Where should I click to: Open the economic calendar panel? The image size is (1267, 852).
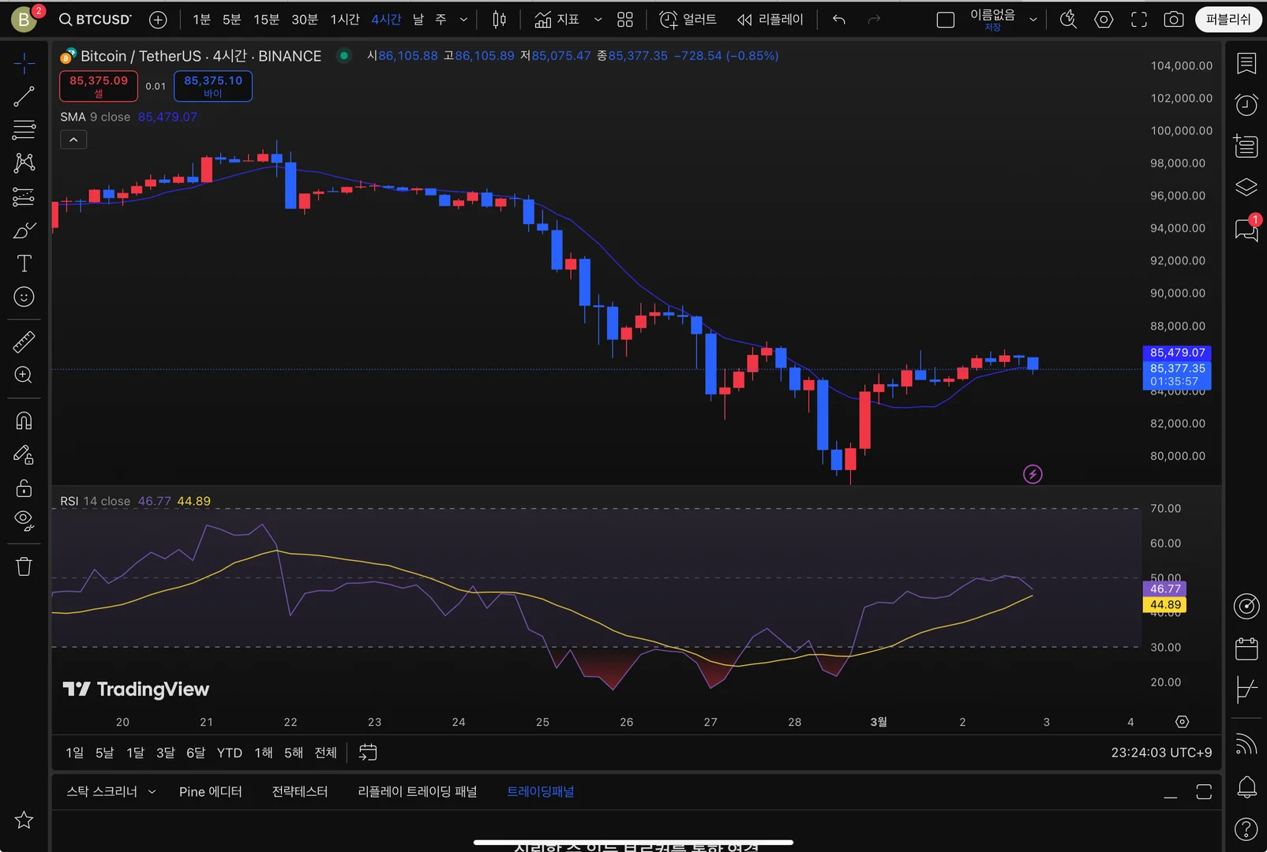click(1246, 648)
